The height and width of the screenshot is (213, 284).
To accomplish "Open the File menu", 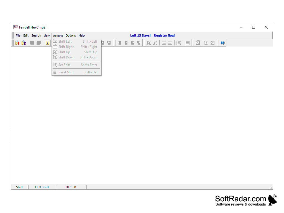I will 18,35.
